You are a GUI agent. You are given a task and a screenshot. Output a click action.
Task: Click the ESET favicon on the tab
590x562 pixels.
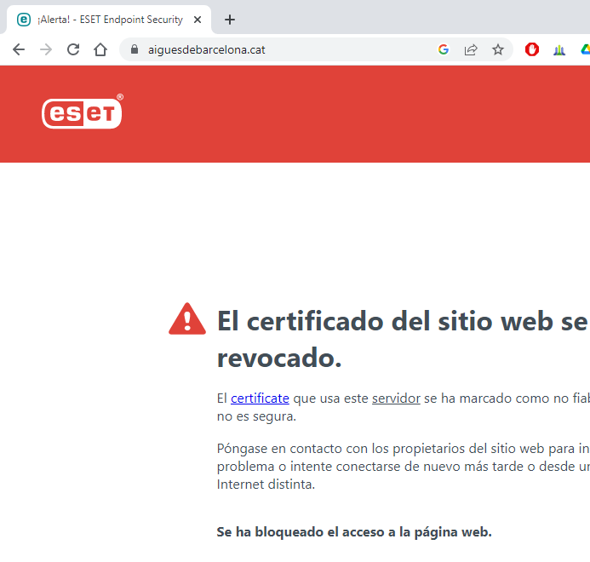(24, 20)
